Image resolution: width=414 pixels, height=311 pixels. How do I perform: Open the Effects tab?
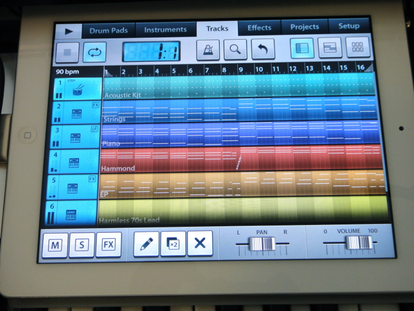pyautogui.click(x=259, y=27)
